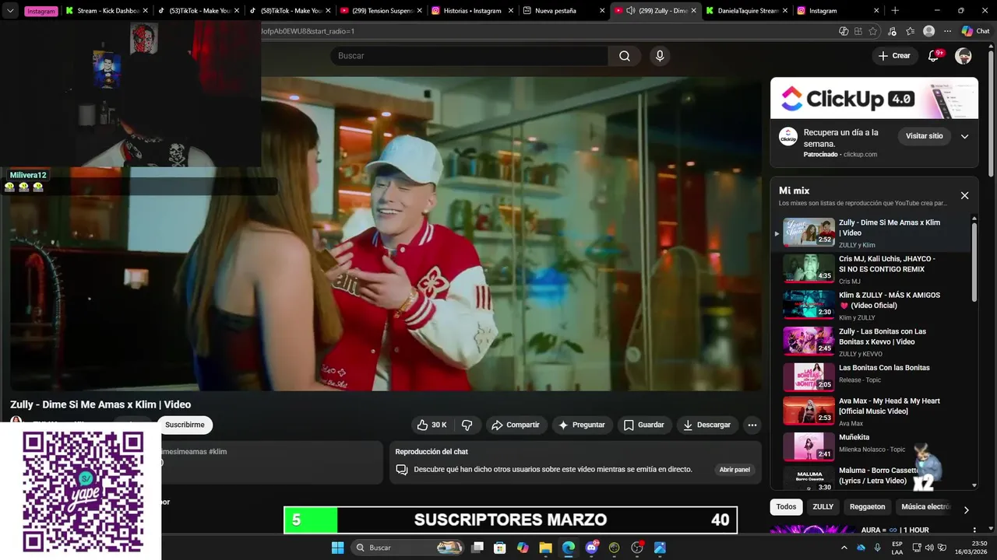The width and height of the screenshot is (997, 560).
Task: Click Abrir panel for chat replay
Action: pos(735,470)
